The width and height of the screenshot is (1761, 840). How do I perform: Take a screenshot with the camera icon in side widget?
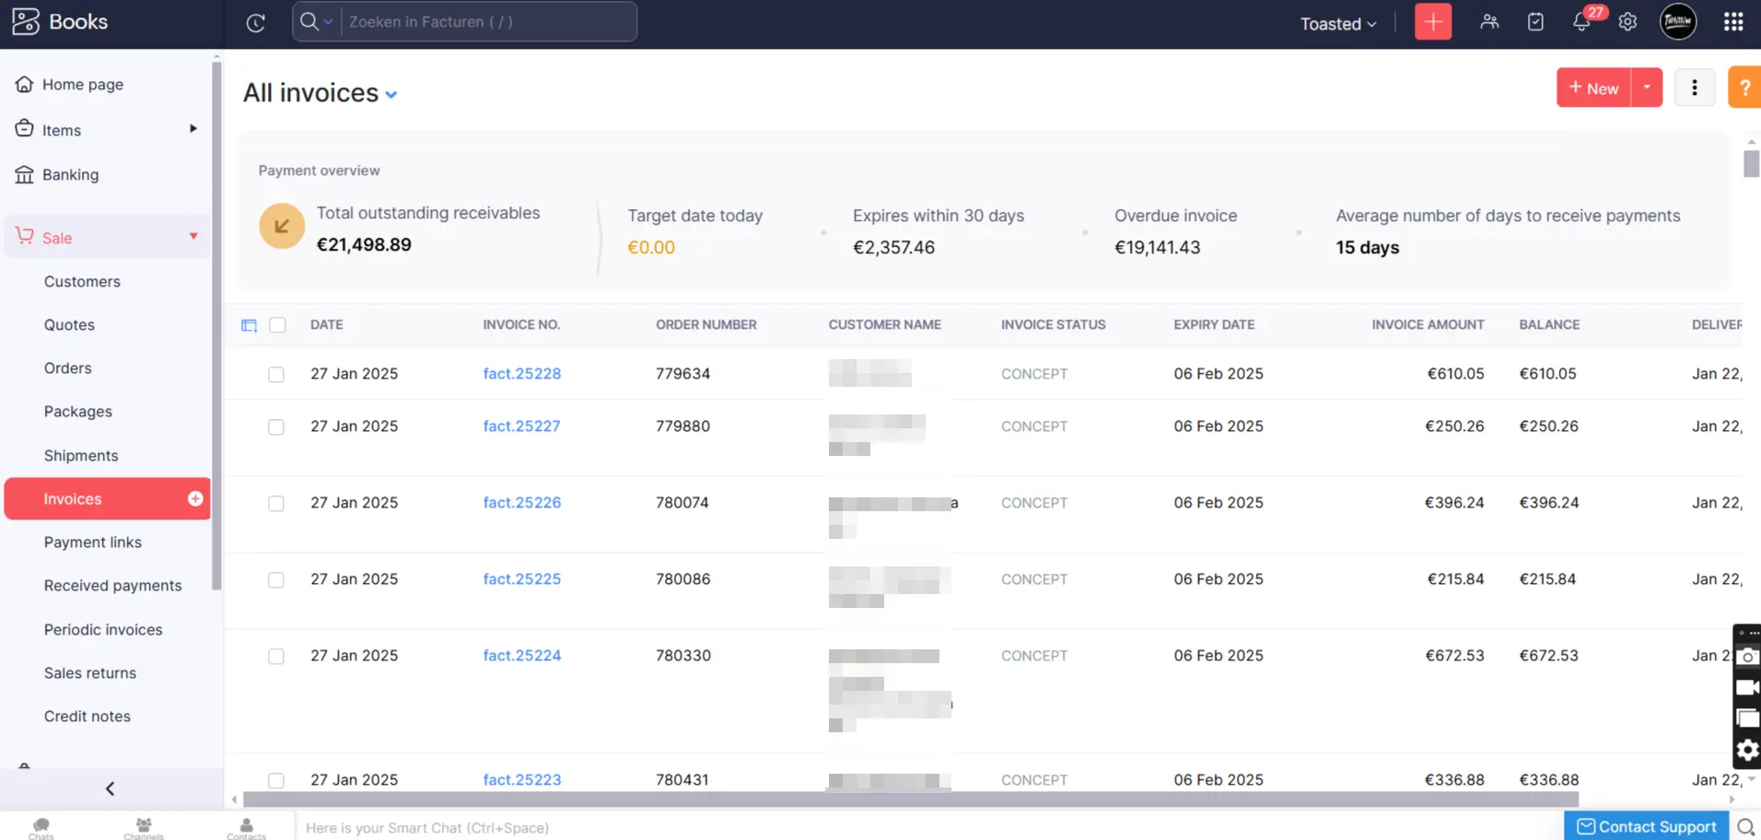1748,657
